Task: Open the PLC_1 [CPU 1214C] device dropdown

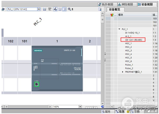Action: click(39, 9)
